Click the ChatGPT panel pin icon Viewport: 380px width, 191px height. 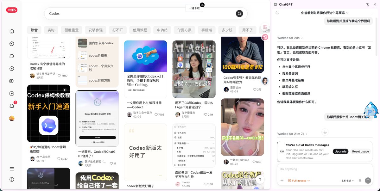pos(368,4)
